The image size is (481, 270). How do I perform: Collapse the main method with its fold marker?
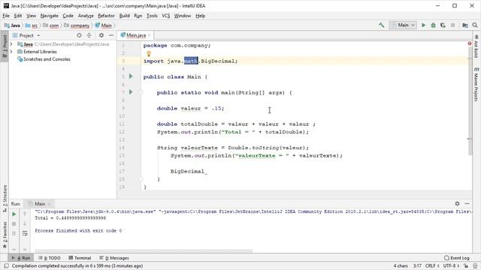(141, 92)
